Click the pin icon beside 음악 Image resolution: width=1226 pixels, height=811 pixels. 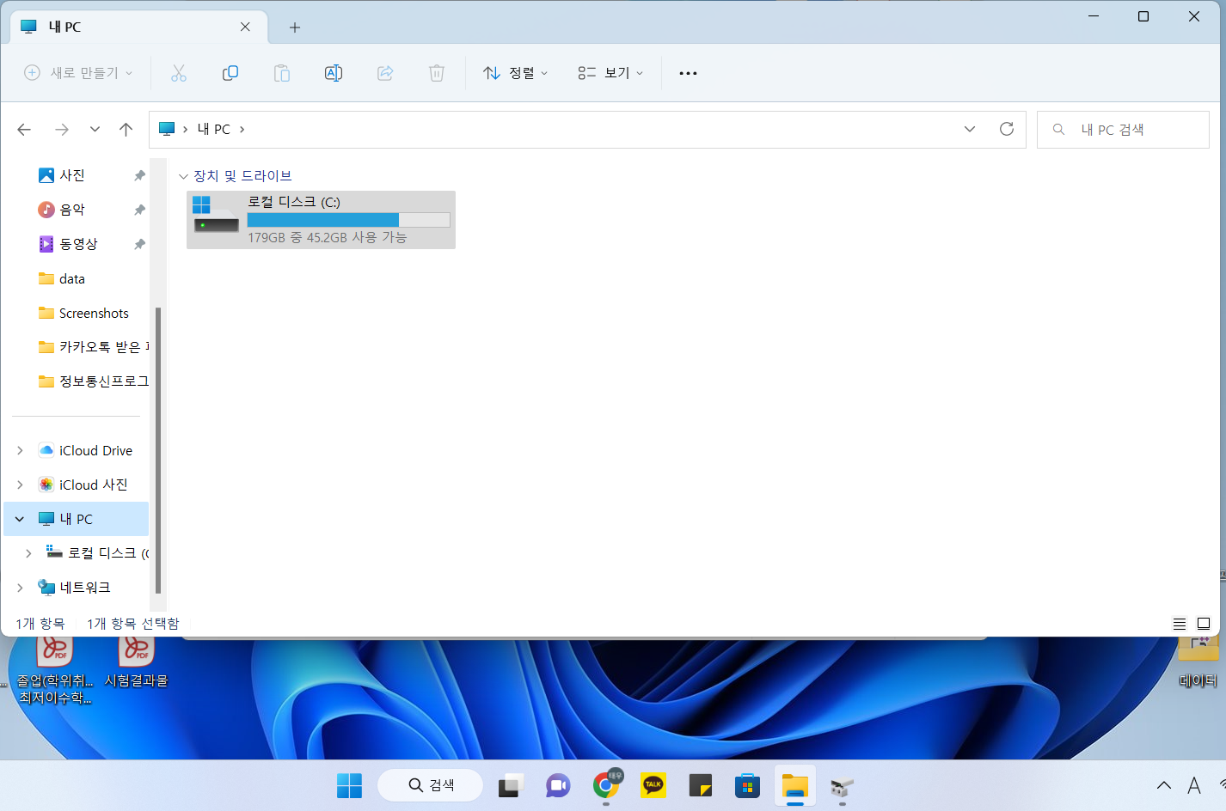(x=139, y=210)
